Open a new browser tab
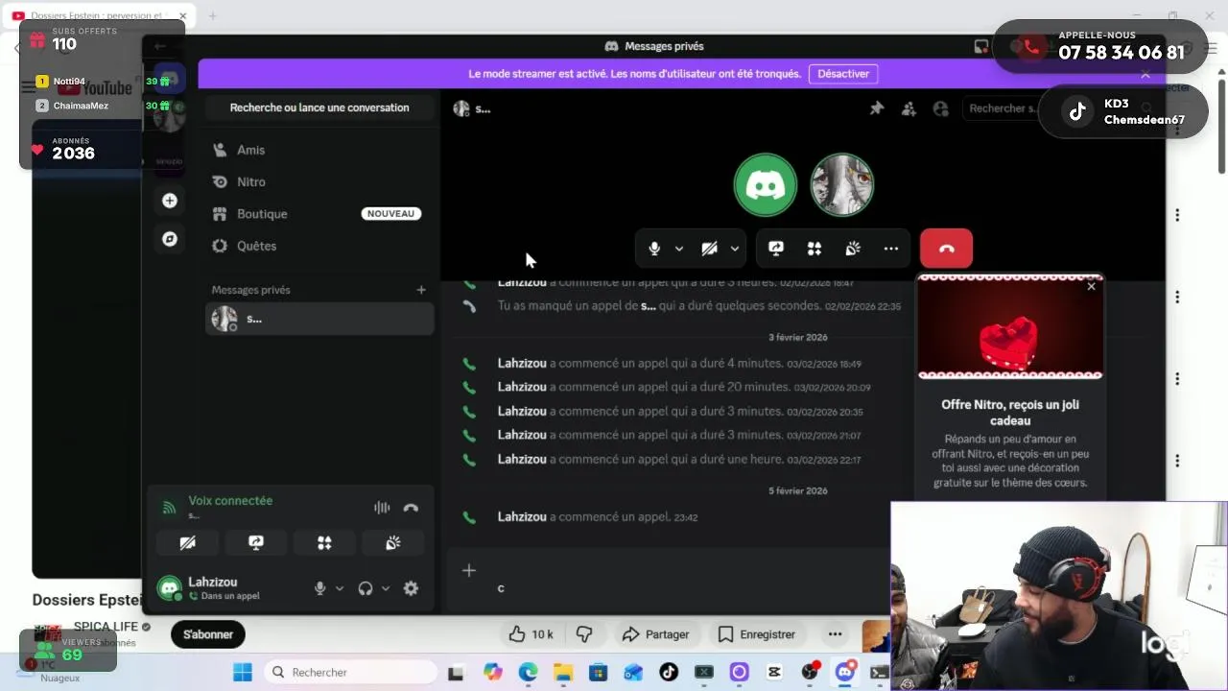Viewport: 1228px width, 691px height. point(212,15)
